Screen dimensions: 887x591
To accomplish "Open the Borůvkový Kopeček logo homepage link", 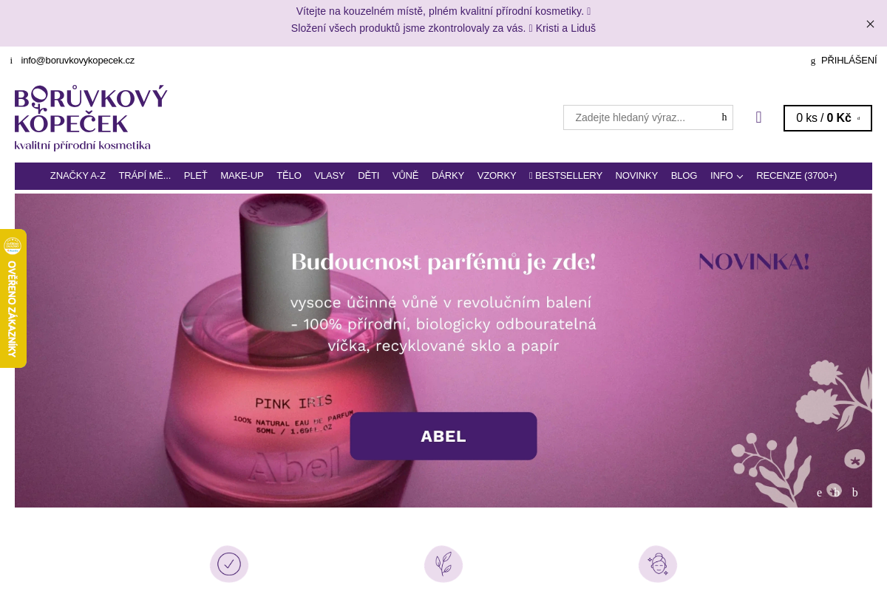I will coord(91,118).
